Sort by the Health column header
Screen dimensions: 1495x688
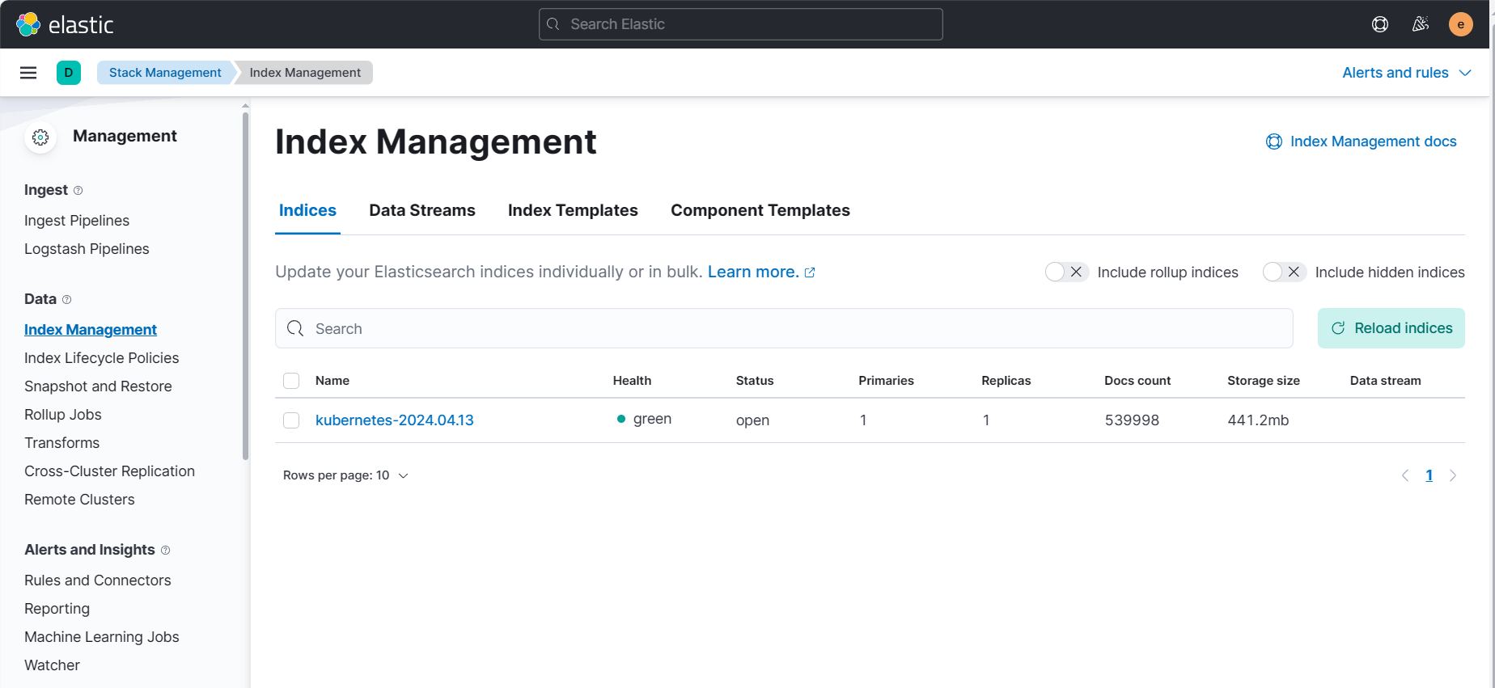click(632, 381)
